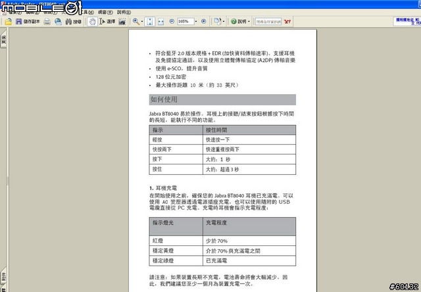This screenshot has width=421, height=292.
Task: Click the minus zoom out button
Action: 172,22
